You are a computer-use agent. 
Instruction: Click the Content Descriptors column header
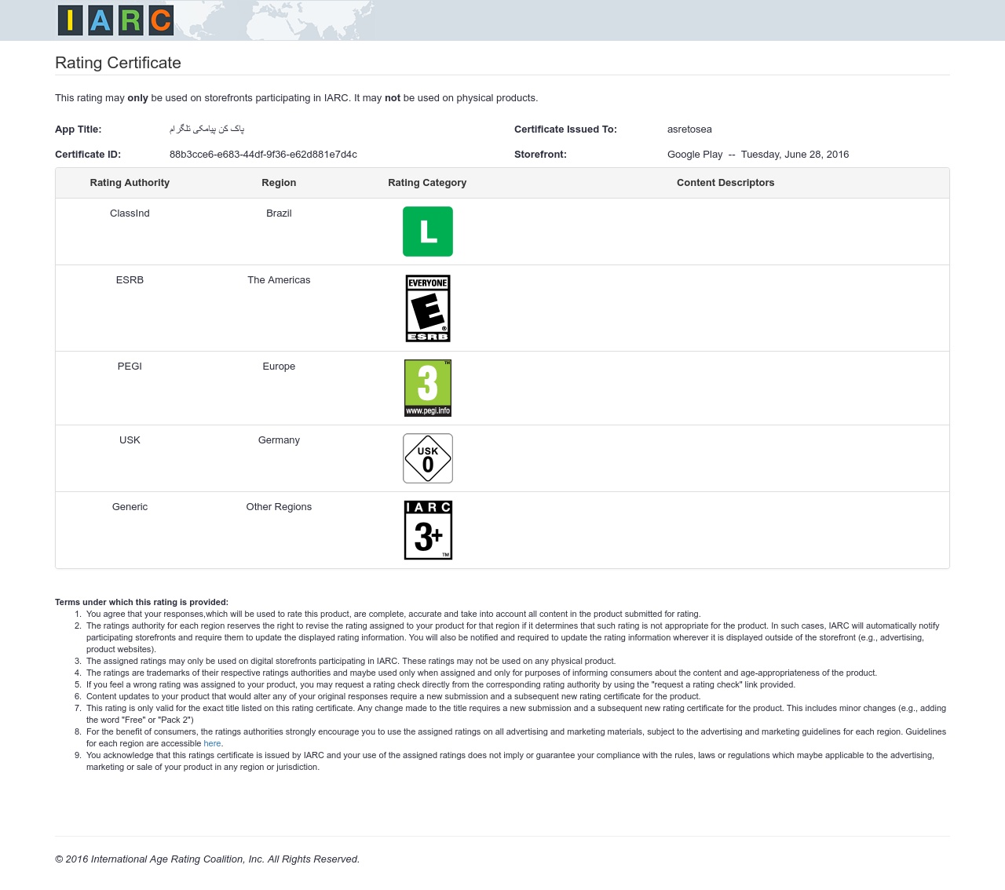coord(725,183)
